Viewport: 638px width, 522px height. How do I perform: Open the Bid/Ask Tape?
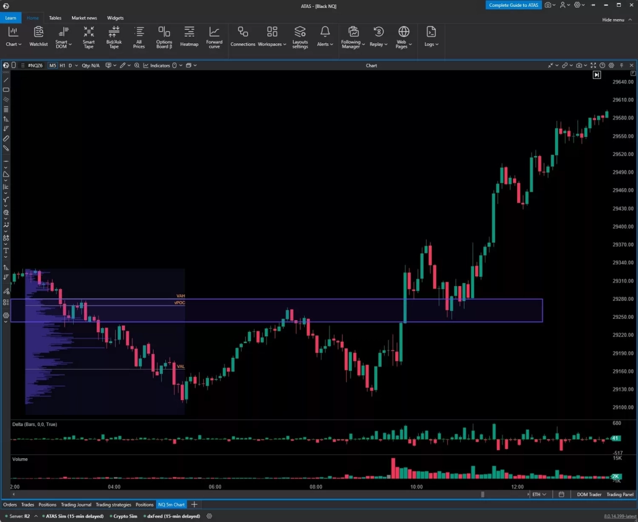pyautogui.click(x=114, y=37)
